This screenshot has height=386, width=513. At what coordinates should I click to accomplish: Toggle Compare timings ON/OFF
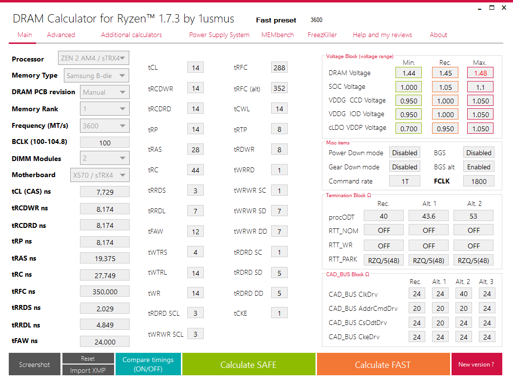(148, 364)
